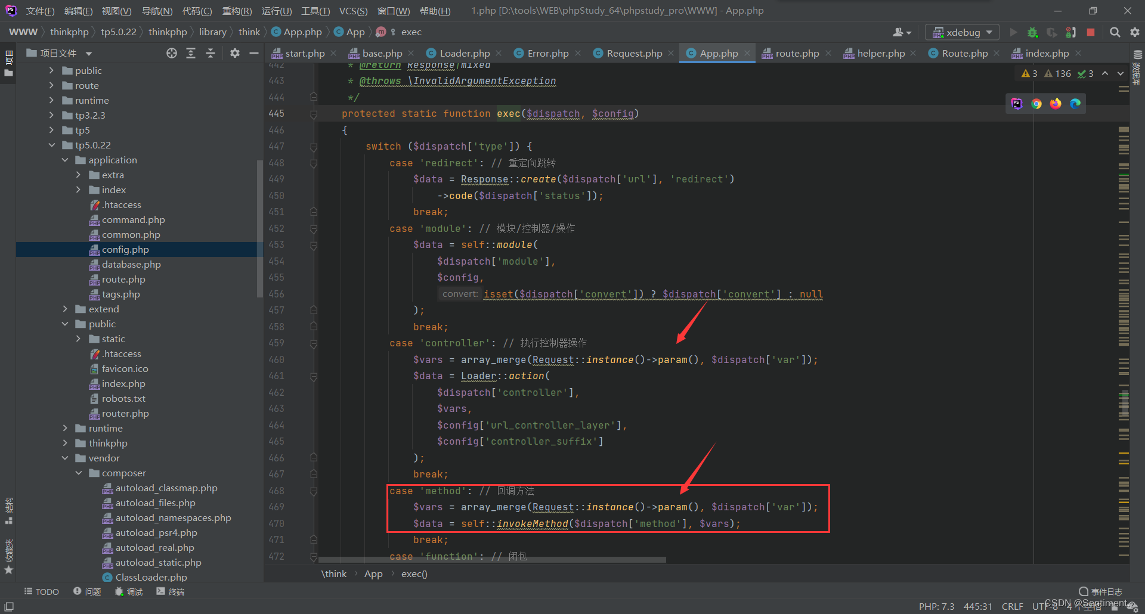Click the project tree vertical scrollbar
Screen dimensions: 1145x614
click(259, 229)
